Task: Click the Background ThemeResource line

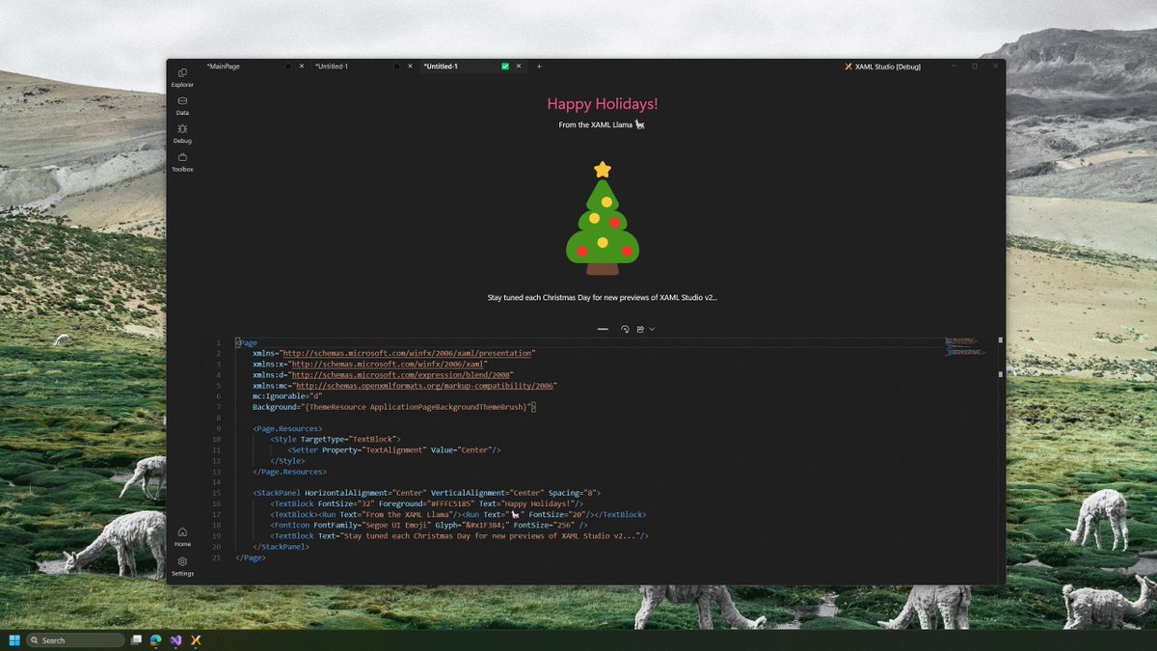Action: [x=394, y=407]
